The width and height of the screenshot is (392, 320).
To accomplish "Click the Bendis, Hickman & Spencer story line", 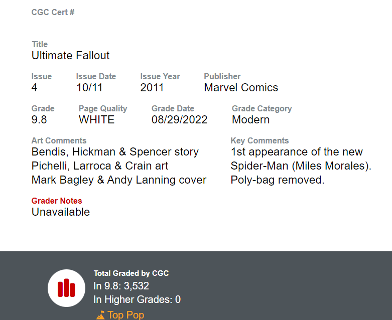I will click(x=115, y=152).
